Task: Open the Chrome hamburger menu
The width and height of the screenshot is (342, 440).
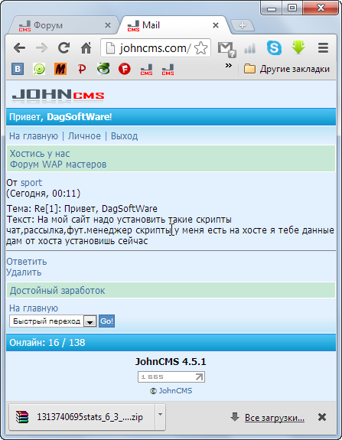Action: [323, 48]
